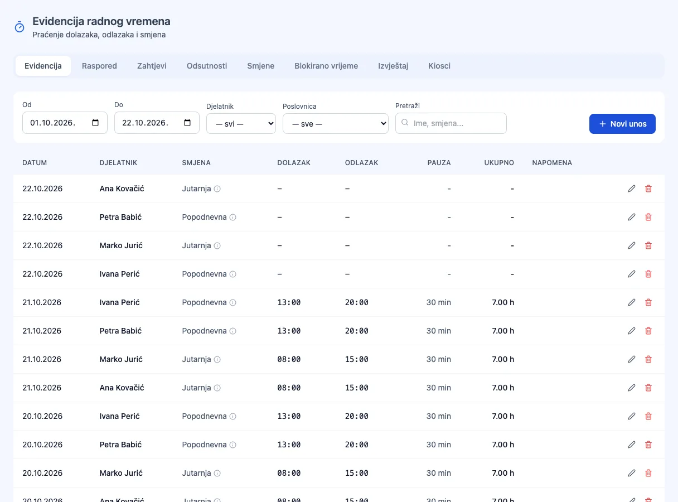Edit Ivana Perić's 22.10.2026 entry
Viewport: 678px width, 502px height.
[632, 274]
